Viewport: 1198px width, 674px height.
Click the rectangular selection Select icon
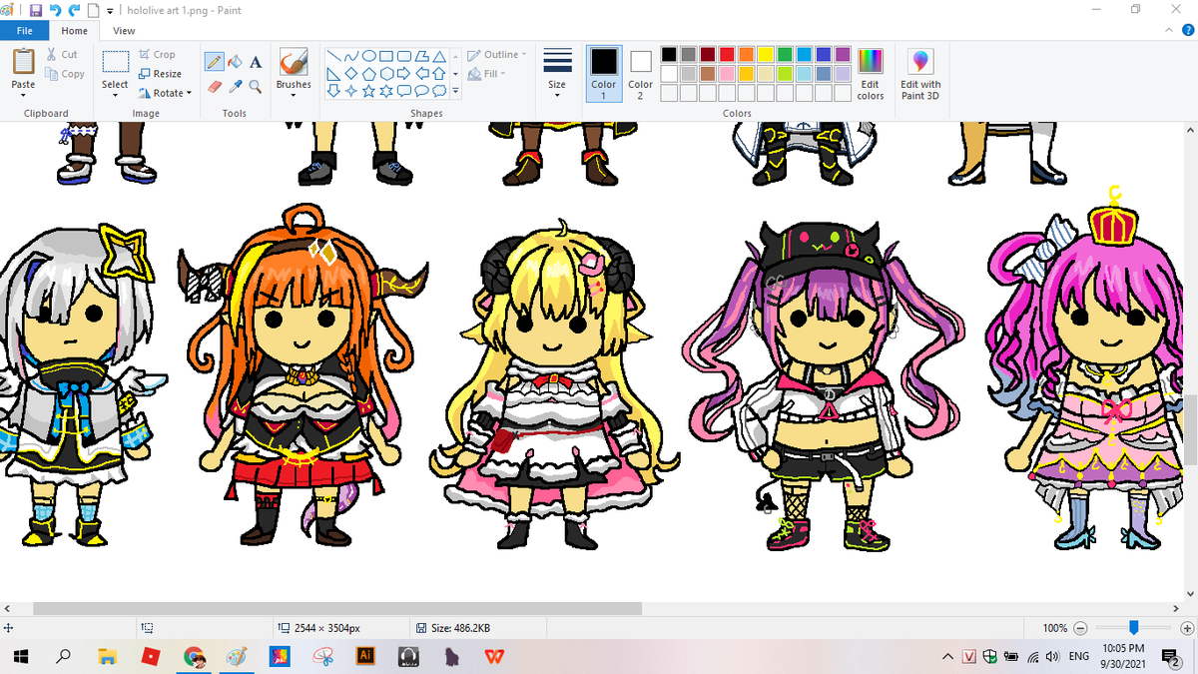tap(115, 62)
